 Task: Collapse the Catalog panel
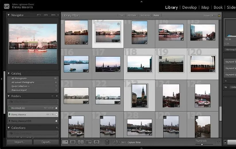pyautogui.click(x=9, y=73)
